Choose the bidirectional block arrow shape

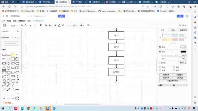4,85
